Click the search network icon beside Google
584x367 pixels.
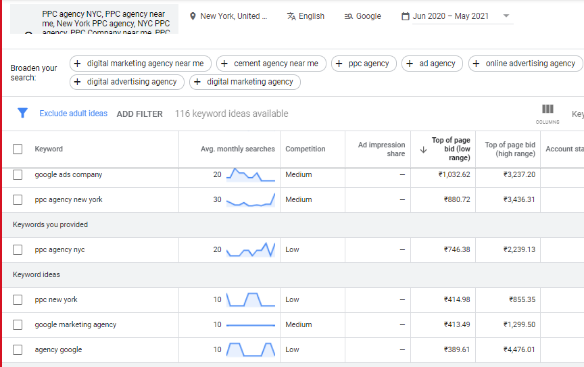[349, 16]
